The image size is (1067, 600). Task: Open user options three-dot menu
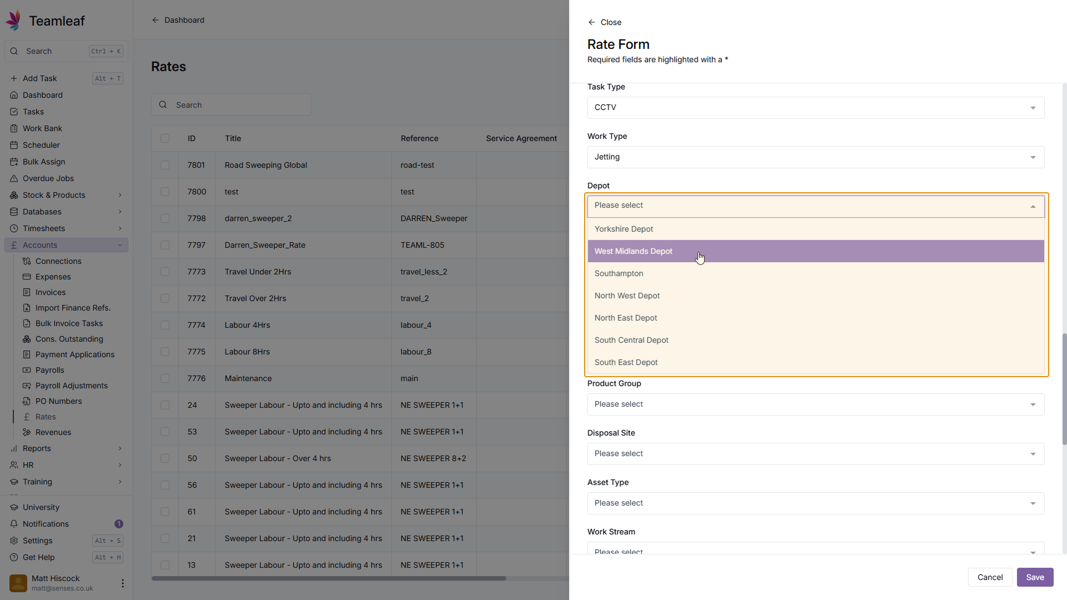(123, 583)
